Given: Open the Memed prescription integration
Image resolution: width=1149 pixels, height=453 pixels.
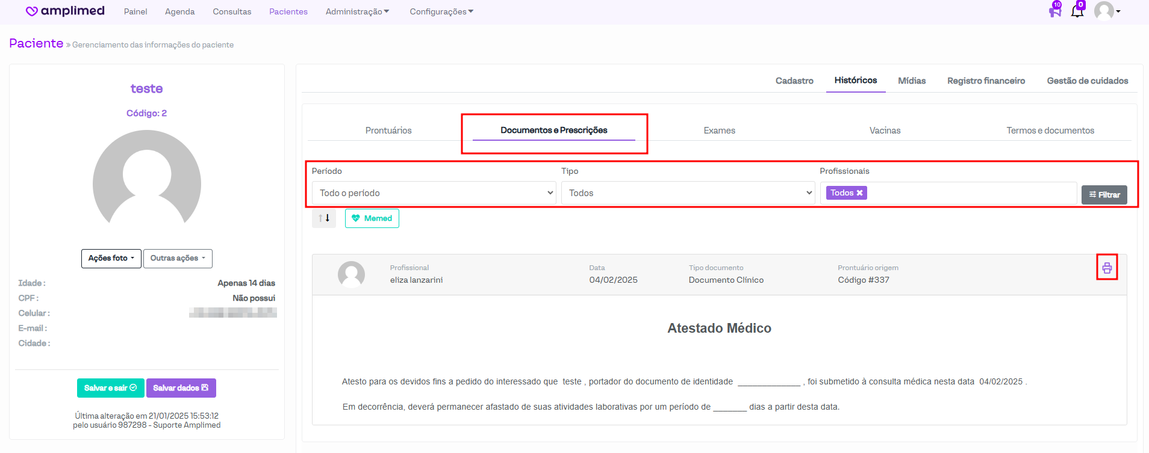Looking at the screenshot, I should (372, 218).
